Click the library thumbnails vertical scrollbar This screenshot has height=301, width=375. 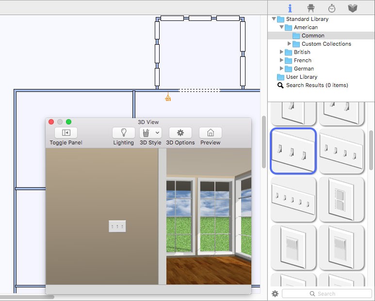point(371,150)
